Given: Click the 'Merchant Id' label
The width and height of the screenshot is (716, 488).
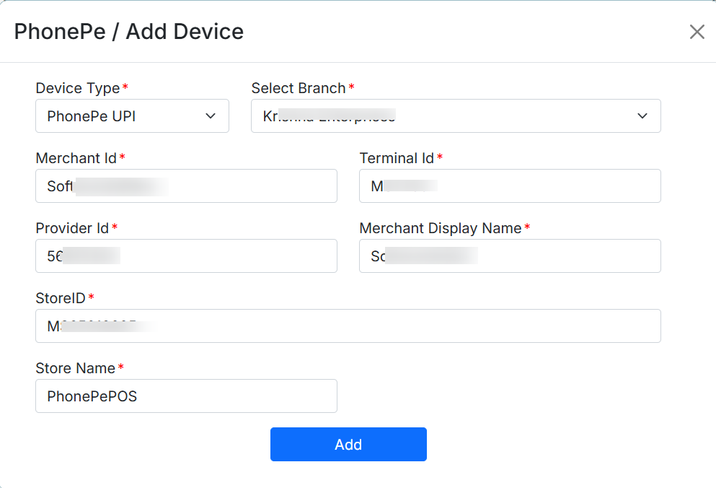Looking at the screenshot, I should 76,158.
